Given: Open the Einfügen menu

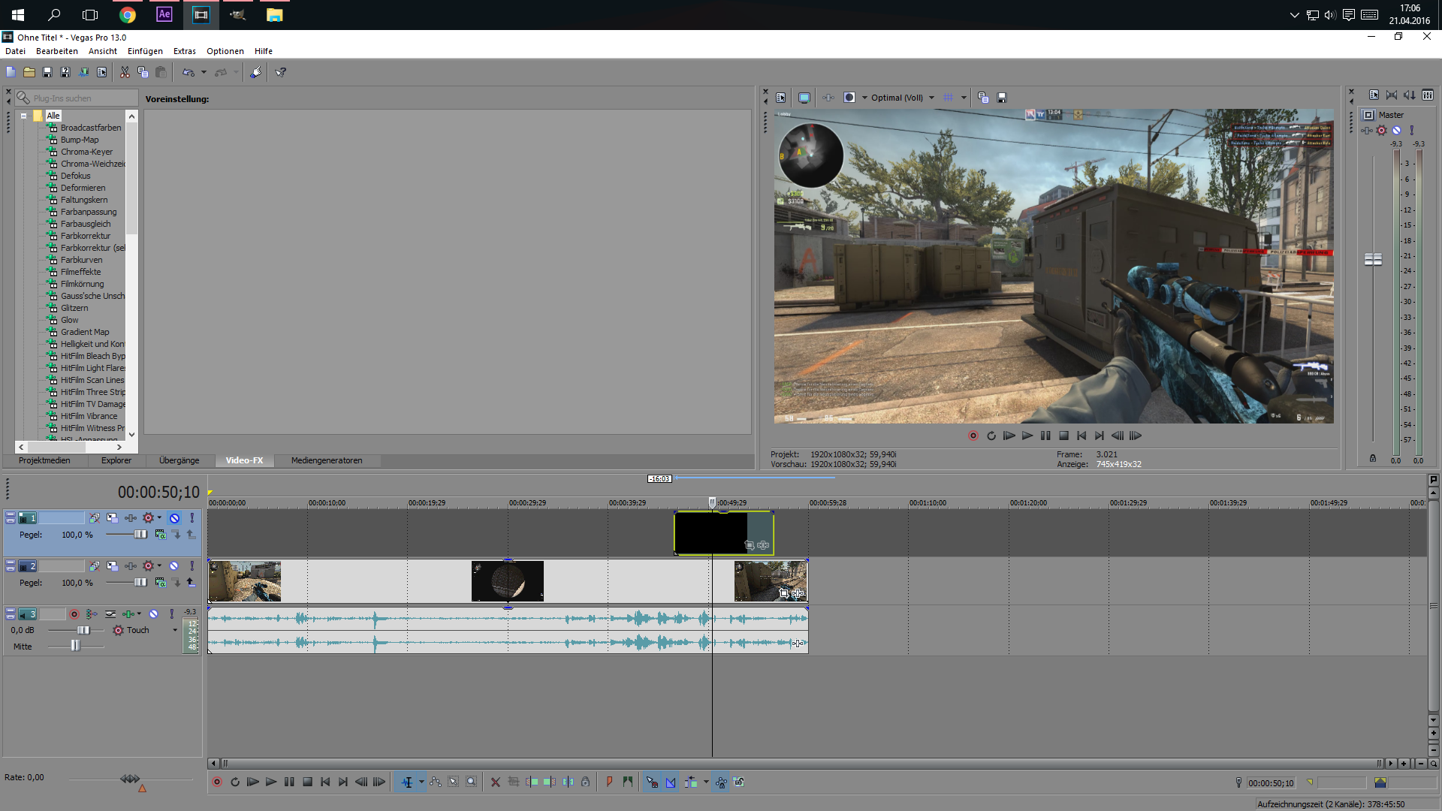Looking at the screenshot, I should (x=145, y=51).
